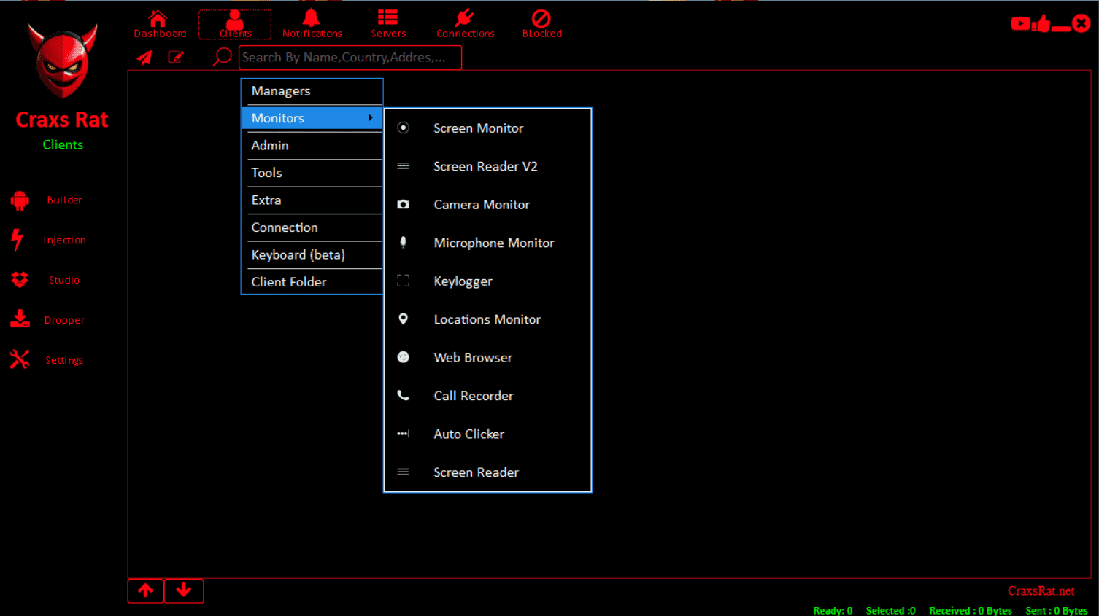The image size is (1099, 616).
Task: Minimize the window with the red dash
Action: [x=1061, y=28]
